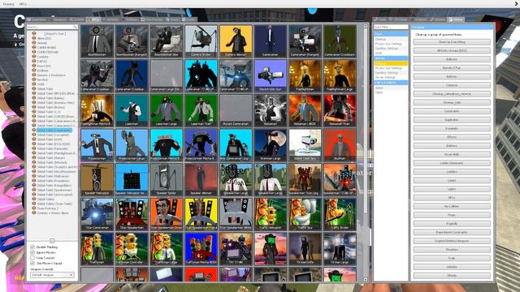
Task: Select the Laserman spawn icon
Action: coord(132,110)
